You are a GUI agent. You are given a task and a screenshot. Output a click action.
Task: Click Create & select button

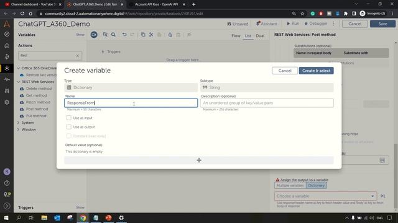[316, 71]
